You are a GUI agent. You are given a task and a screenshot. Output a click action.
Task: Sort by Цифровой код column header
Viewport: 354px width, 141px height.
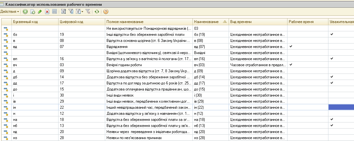click(x=82, y=22)
